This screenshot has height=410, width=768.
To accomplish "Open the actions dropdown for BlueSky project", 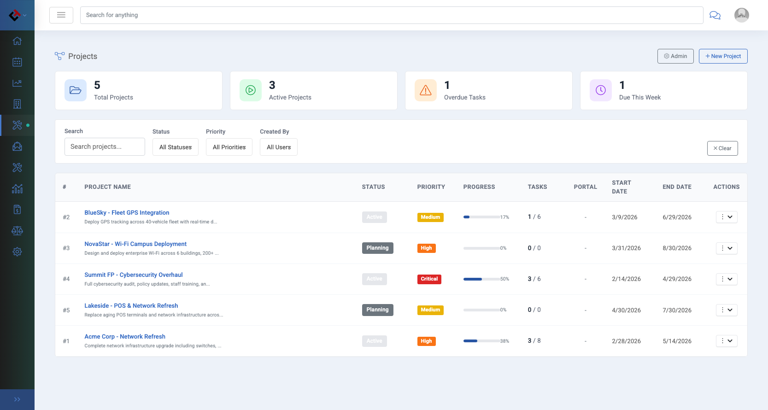I will 727,217.
